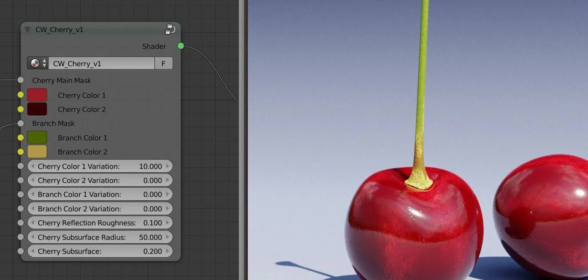This screenshot has width=588, height=280.
Task: Open the dark red Cherry Color 2 swatch
Action: [x=38, y=109]
